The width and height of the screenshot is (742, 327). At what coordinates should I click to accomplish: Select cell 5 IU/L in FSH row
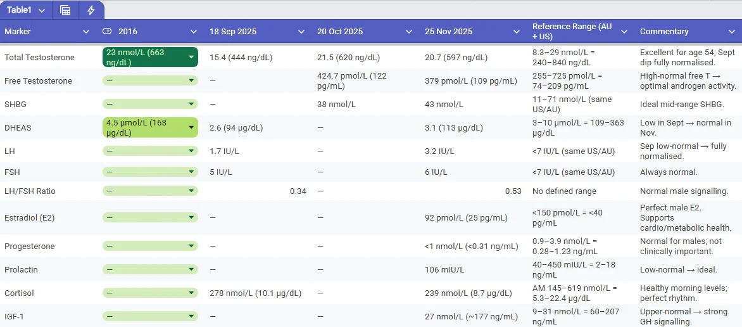221,172
